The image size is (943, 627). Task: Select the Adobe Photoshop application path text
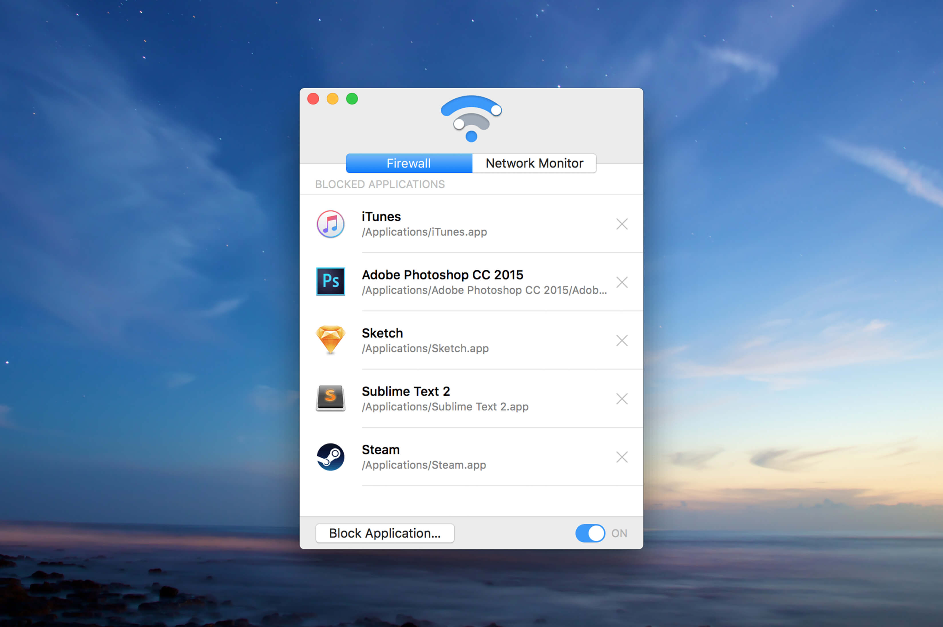pyautogui.click(x=484, y=290)
